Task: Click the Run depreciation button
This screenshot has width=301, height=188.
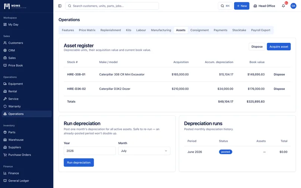Action: tap(79, 162)
